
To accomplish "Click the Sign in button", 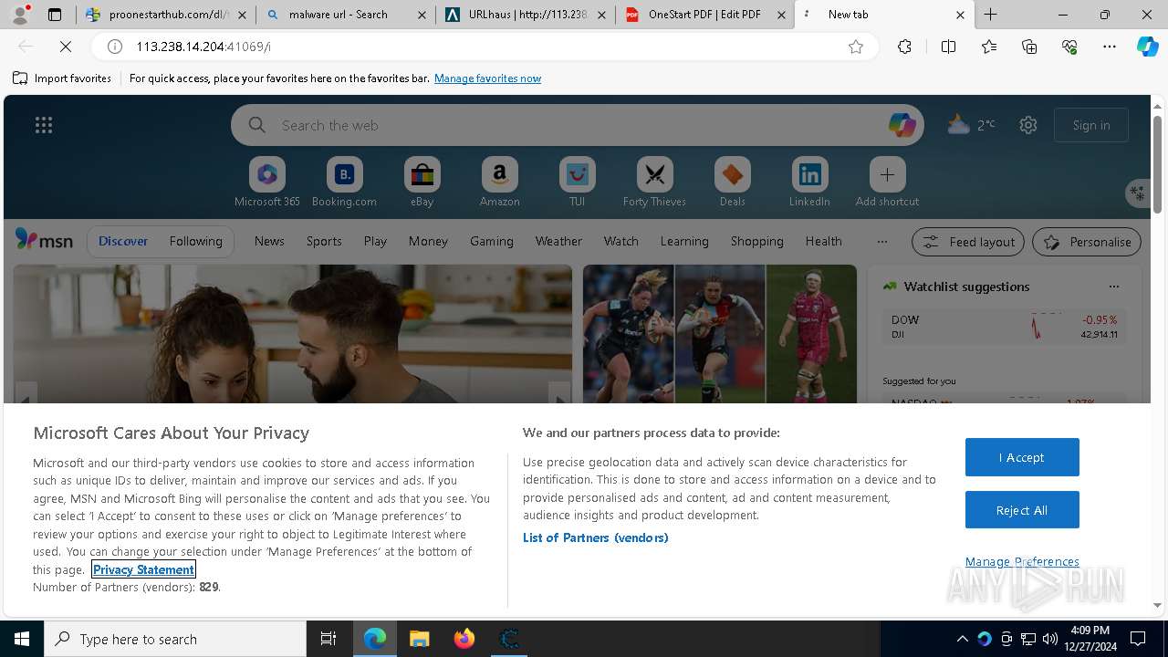I will tap(1091, 125).
